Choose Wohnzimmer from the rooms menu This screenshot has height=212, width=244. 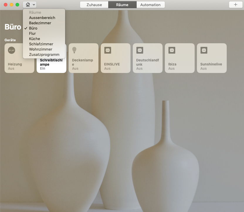tap(44, 49)
